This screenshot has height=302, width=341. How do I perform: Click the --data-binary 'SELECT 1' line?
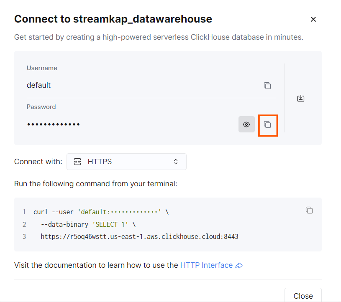pyautogui.click(x=88, y=224)
